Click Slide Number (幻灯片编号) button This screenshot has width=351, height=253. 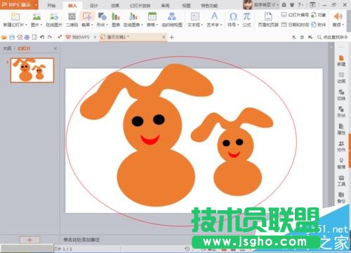pyautogui.click(x=295, y=15)
